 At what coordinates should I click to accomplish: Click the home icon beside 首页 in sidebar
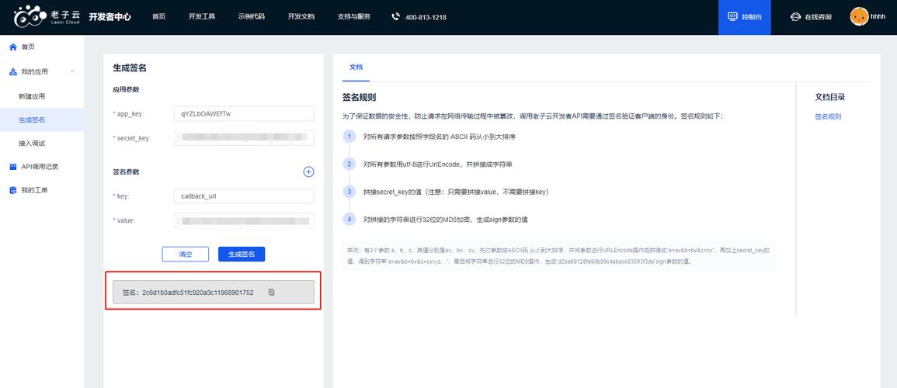(13, 47)
